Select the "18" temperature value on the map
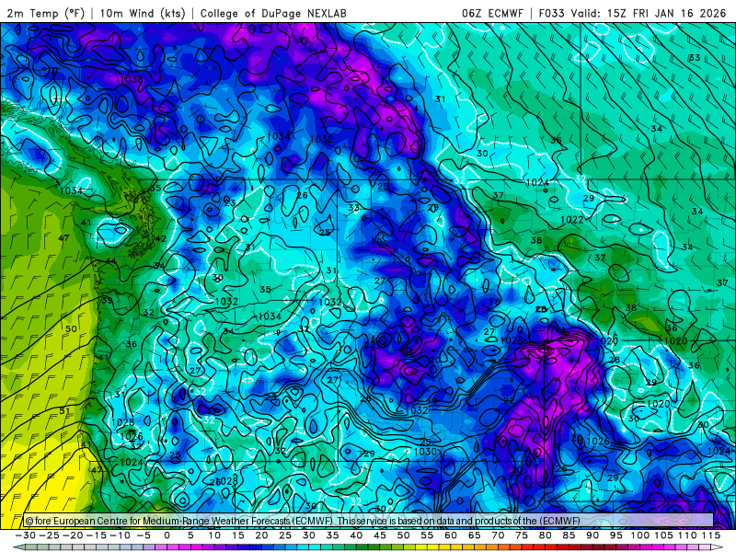The width and height of the screenshot is (736, 552). pyautogui.click(x=495, y=303)
